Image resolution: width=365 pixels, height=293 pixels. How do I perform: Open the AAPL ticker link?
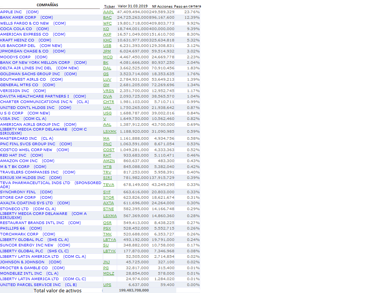108,12
